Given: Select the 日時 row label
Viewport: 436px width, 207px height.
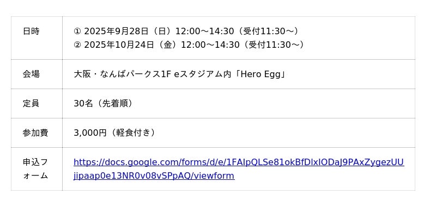Looking at the screenshot, I should [31, 32].
